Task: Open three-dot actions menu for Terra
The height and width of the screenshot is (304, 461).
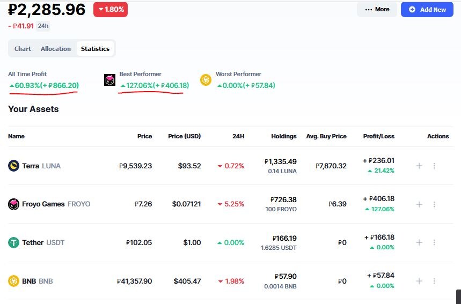Action: [x=434, y=166]
